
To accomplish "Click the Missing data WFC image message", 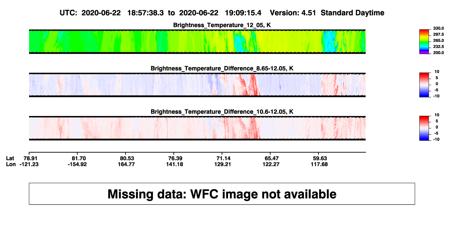I will [x=222, y=194].
